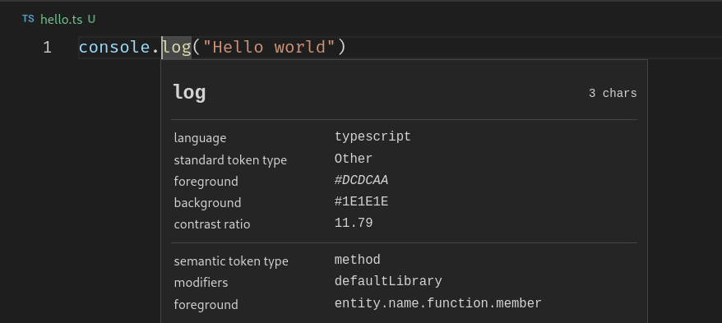Click the TS file icon in breadcrumb
Viewport: 722px width, 323px height.
(28, 19)
